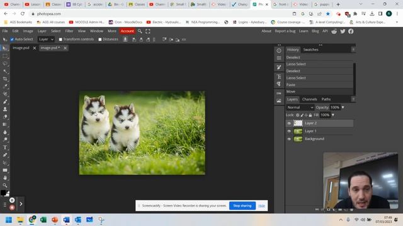Screen dimensions: 403x226
Task: Select the Dodge tool
Action: point(4,139)
